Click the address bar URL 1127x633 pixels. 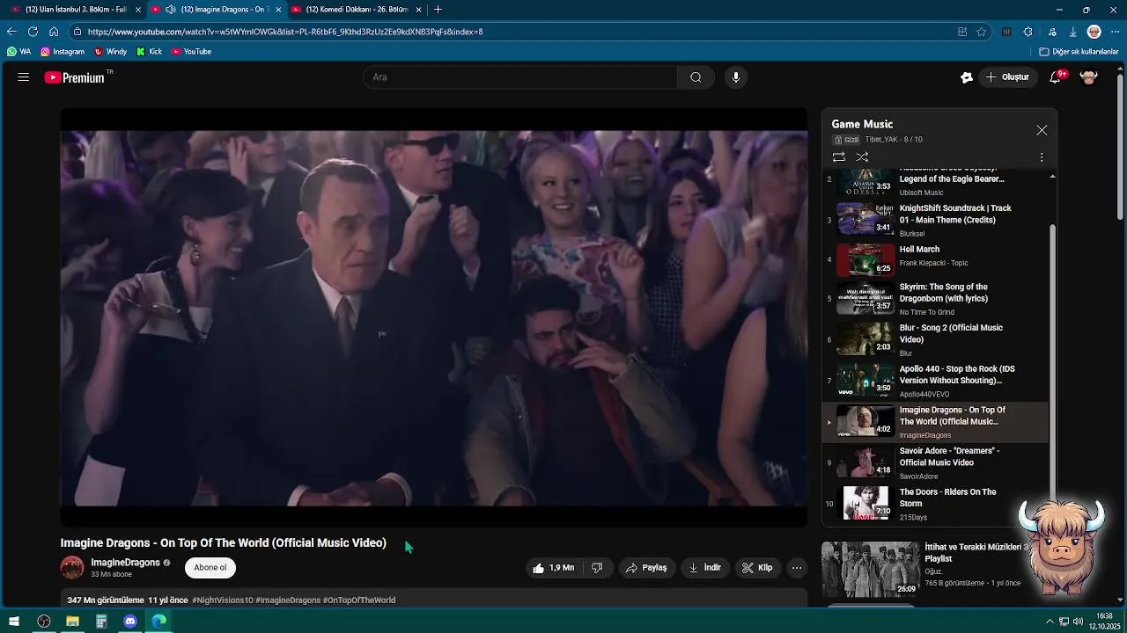[x=285, y=32]
